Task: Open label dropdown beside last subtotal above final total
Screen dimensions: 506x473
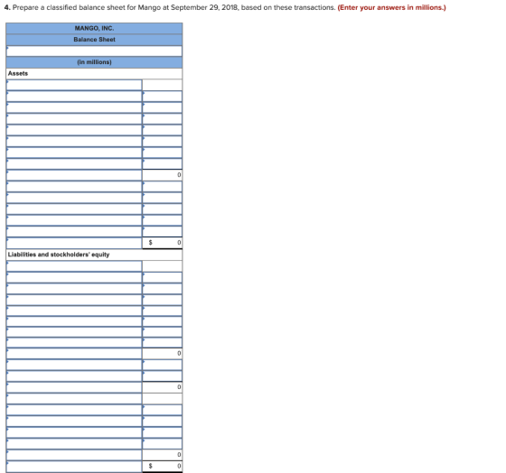Action: coord(74,455)
